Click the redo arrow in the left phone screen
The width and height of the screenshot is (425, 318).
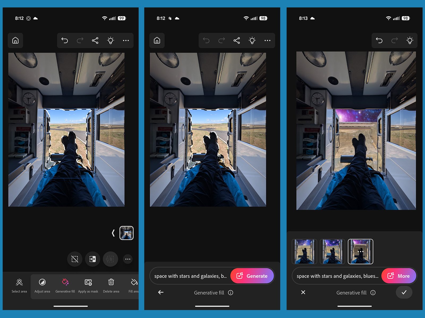(80, 40)
